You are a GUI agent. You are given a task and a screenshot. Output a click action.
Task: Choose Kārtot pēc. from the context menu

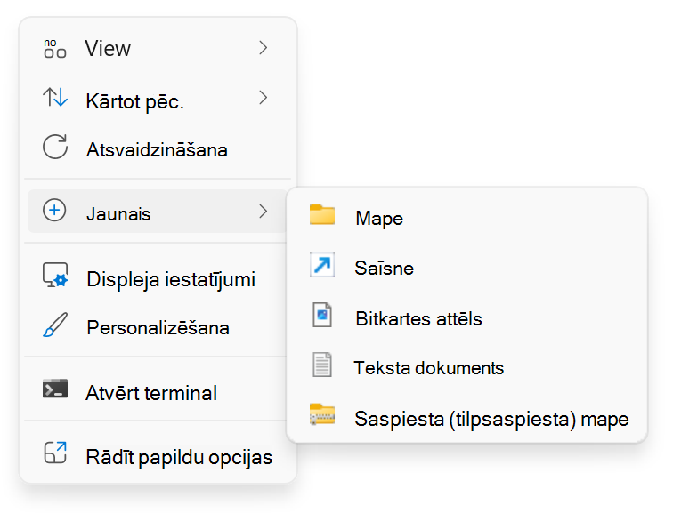(158, 100)
